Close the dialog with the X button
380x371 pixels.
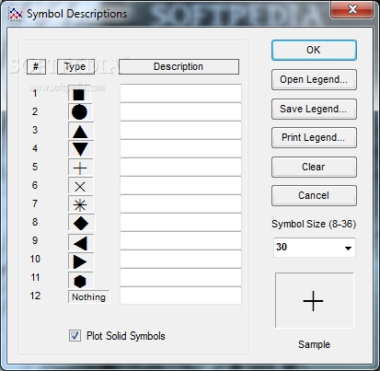click(352, 9)
